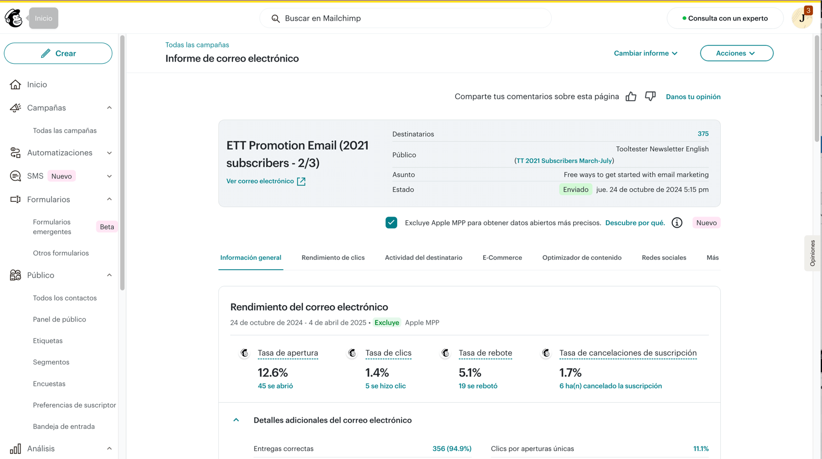
Task: Click the 45 se abrió link
Action: pos(275,386)
